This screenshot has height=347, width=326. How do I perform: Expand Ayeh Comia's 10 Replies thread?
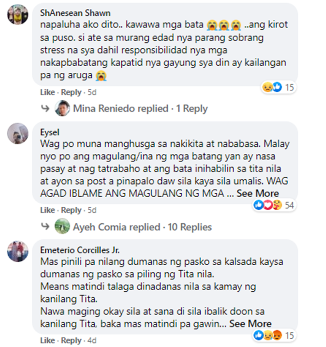point(142,227)
